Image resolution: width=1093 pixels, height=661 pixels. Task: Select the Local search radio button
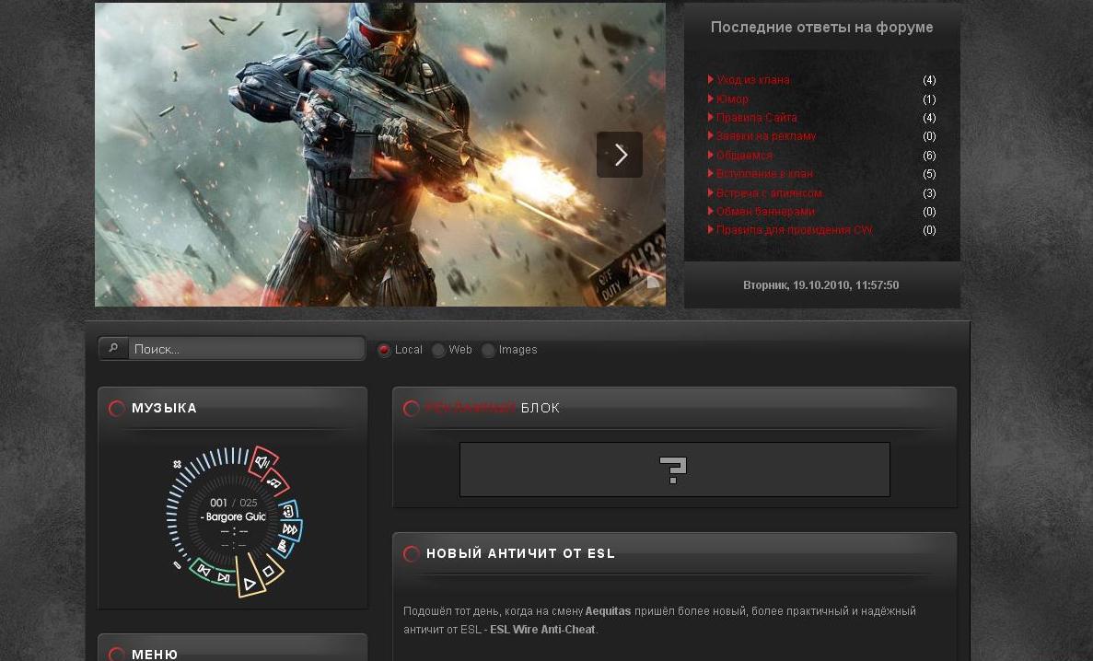pyautogui.click(x=384, y=350)
